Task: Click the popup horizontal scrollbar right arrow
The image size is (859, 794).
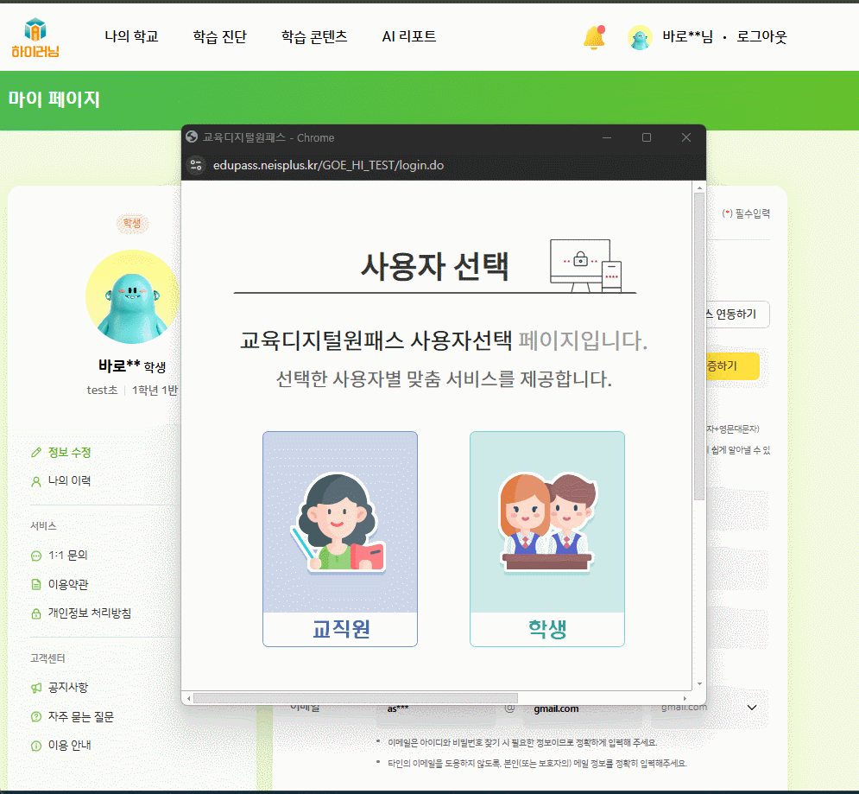Action: pyautogui.click(x=686, y=697)
